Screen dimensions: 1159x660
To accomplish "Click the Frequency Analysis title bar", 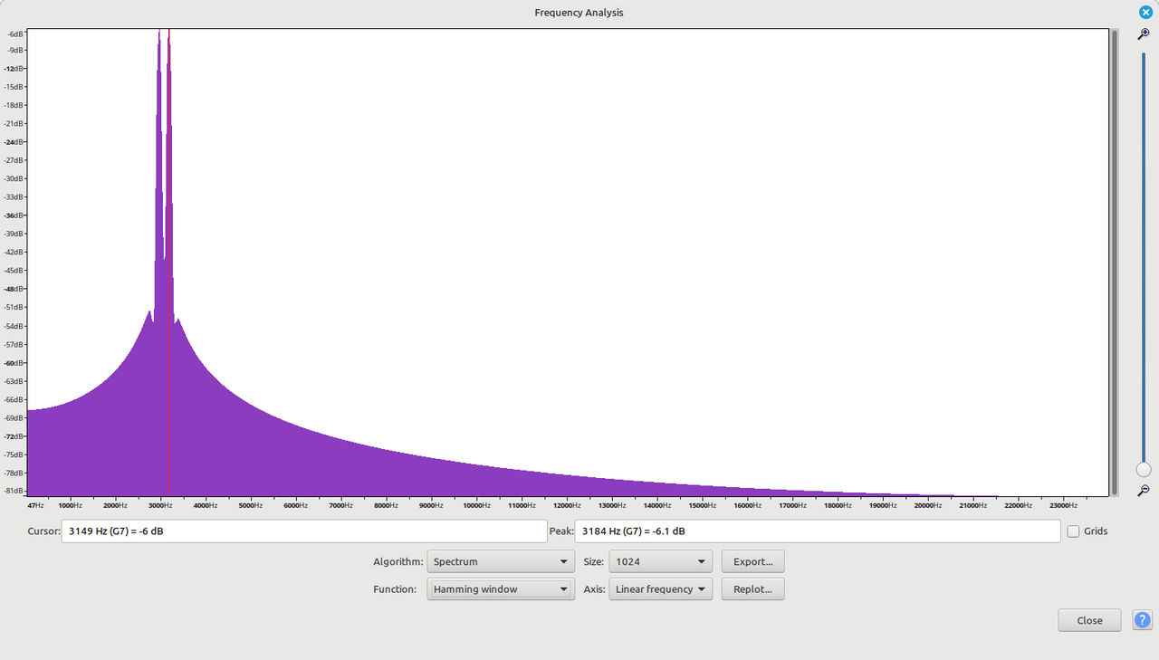I will point(579,13).
